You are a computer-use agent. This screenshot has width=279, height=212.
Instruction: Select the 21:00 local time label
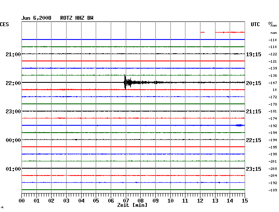tap(13, 54)
